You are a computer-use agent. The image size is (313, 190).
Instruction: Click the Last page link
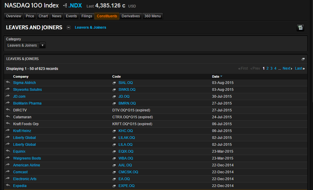coord(300,68)
